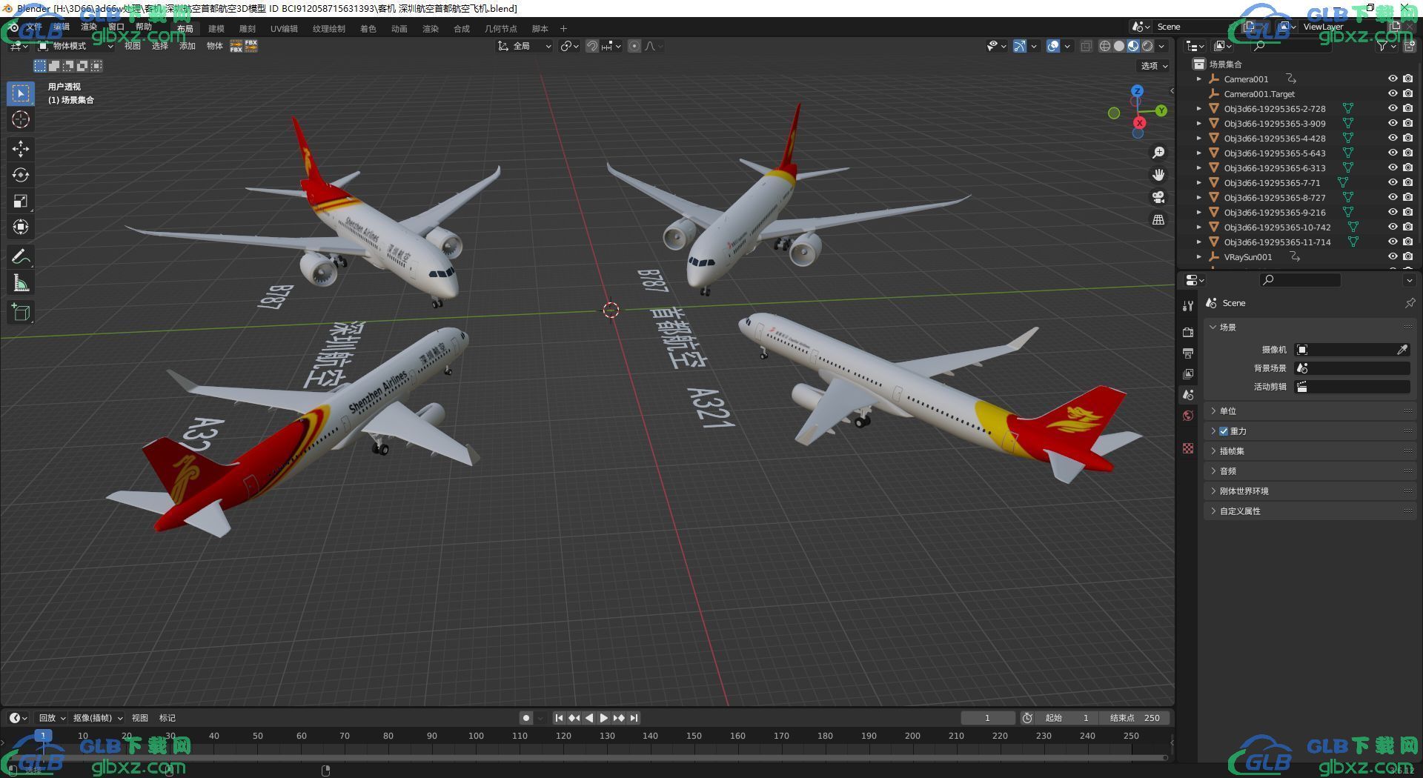Select the Annotate pencil tool
Screen dimensions: 1423x778
21,257
